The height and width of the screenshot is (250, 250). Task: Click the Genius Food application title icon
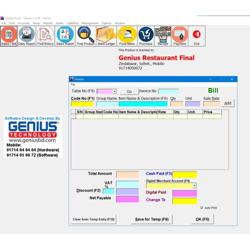[2, 18]
